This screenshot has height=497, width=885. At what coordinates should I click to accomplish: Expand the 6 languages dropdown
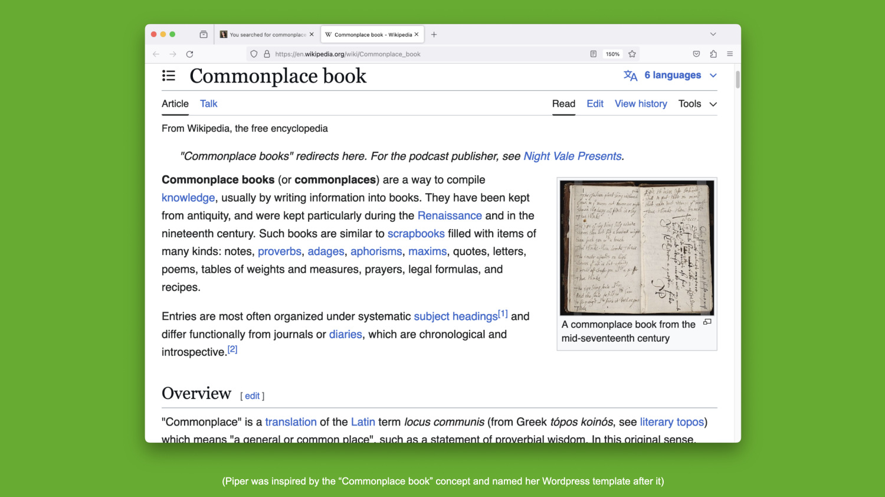coord(671,76)
